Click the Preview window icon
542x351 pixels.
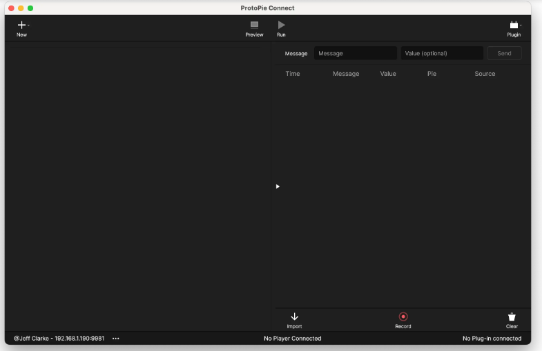pos(254,25)
